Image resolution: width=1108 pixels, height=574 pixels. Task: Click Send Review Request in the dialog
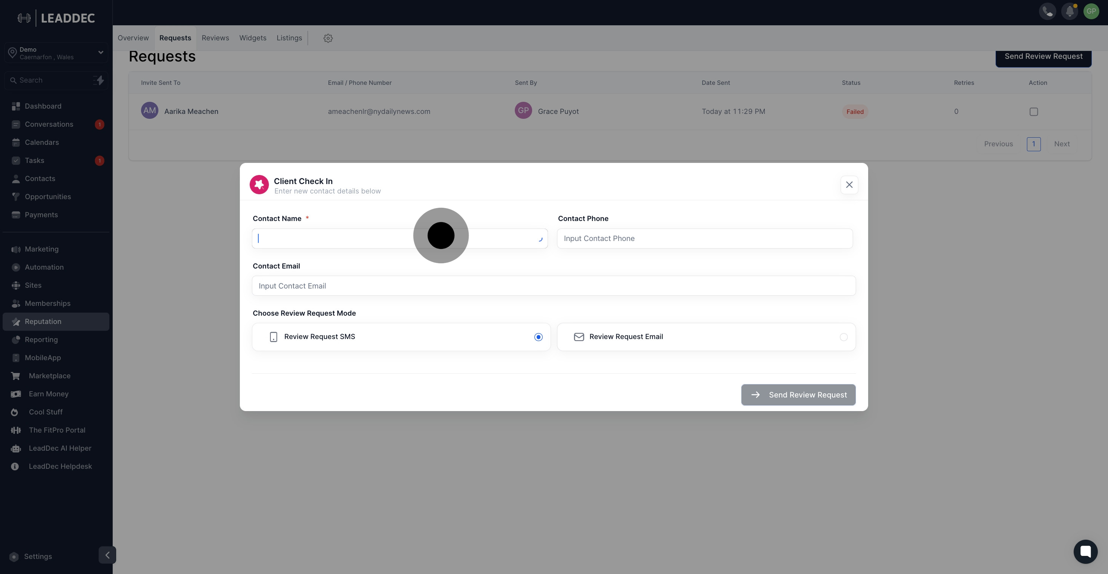798,394
